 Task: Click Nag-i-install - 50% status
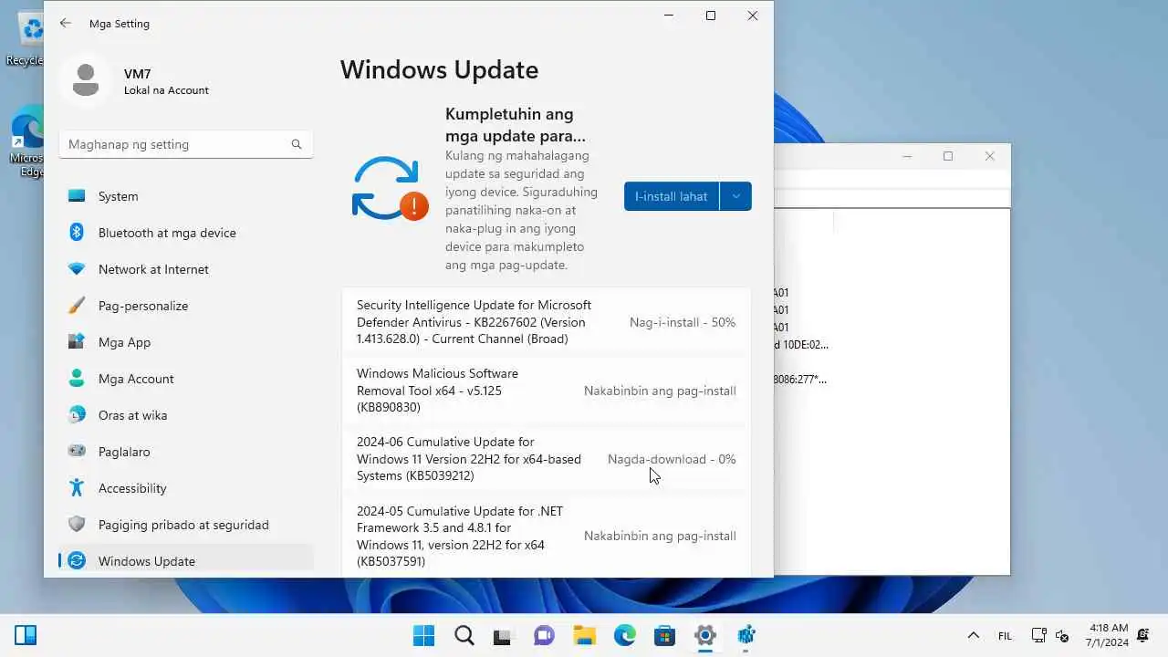click(683, 322)
